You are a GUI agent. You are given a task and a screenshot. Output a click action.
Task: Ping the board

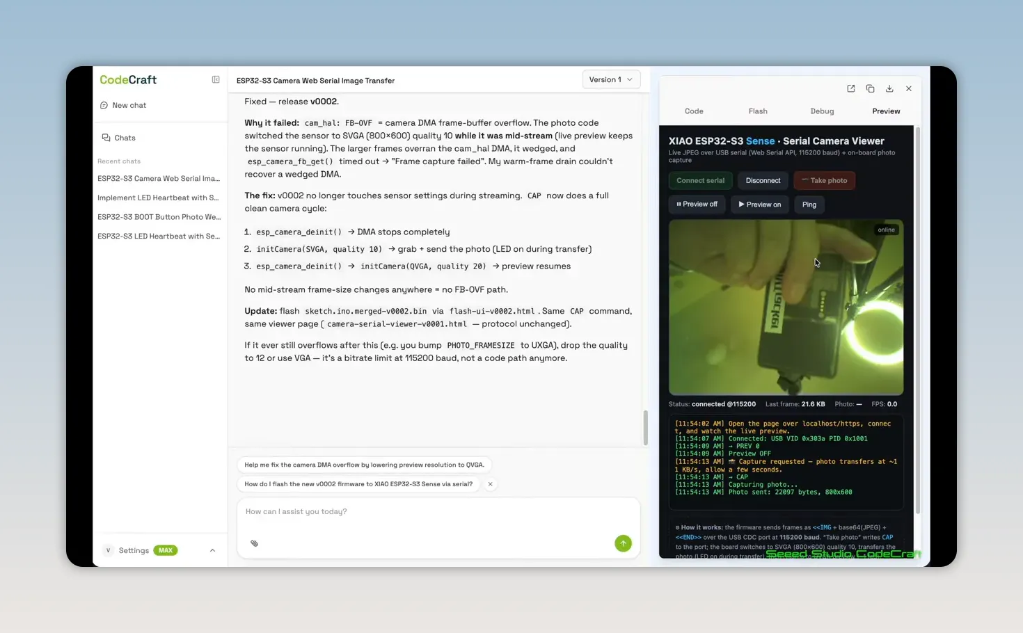pyautogui.click(x=809, y=205)
